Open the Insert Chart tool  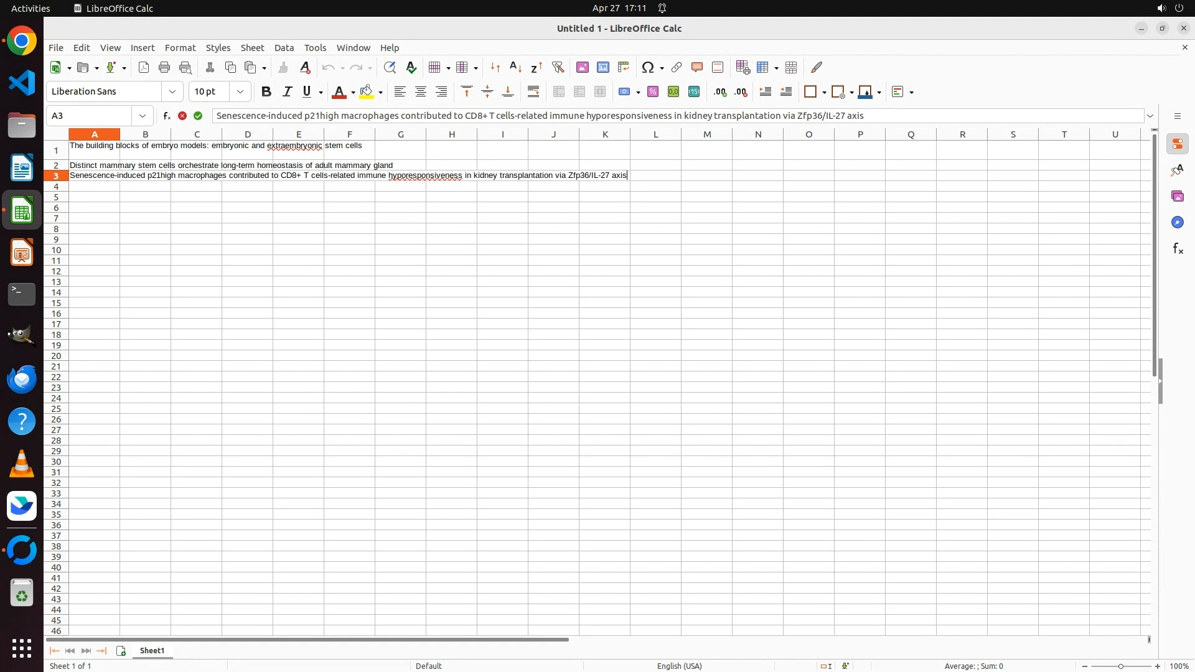click(x=602, y=67)
